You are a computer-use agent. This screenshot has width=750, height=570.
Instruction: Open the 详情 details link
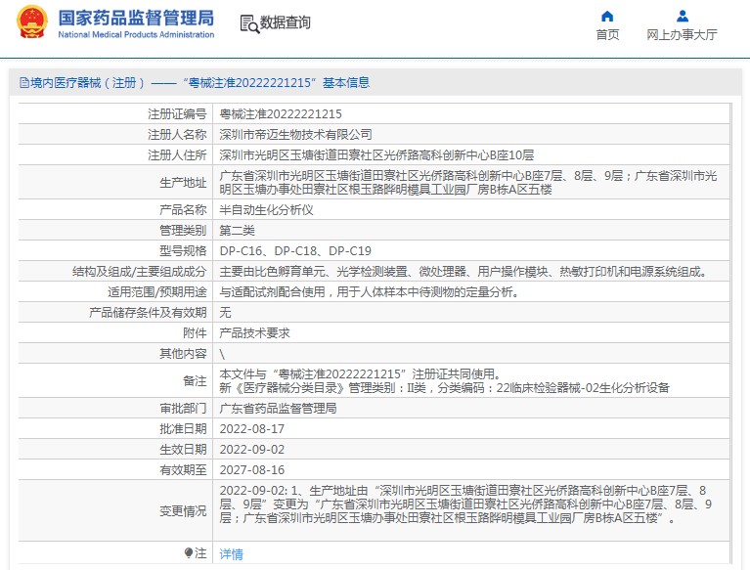231,554
